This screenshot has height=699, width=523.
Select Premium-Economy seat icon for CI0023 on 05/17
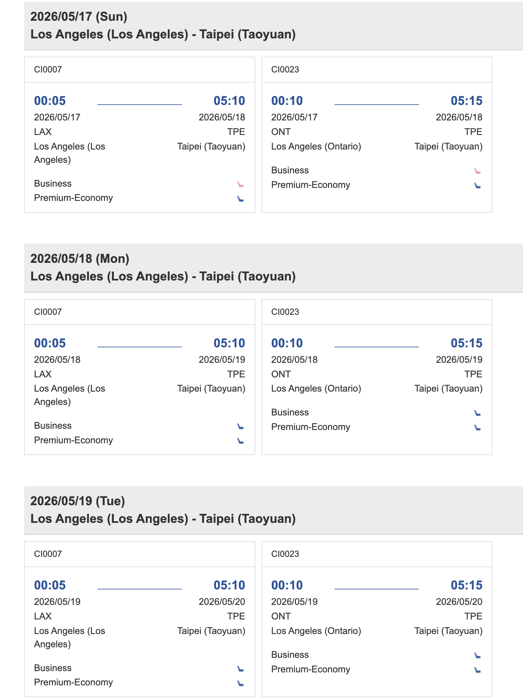(x=478, y=186)
